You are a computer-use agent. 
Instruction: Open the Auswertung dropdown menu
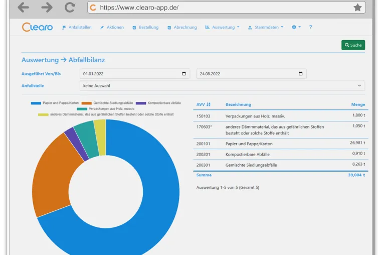pyautogui.click(x=222, y=27)
